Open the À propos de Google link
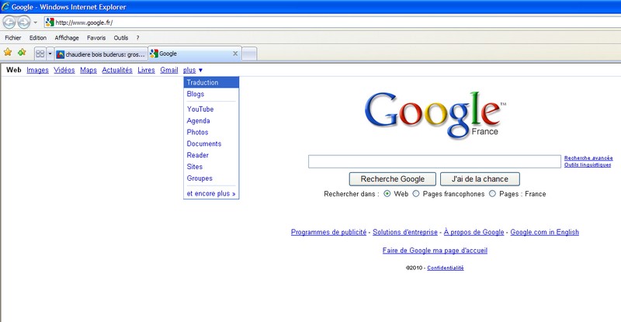The image size is (621, 322). click(x=474, y=232)
